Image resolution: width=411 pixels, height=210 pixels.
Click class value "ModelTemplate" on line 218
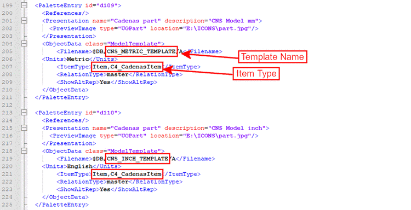coord(134,151)
